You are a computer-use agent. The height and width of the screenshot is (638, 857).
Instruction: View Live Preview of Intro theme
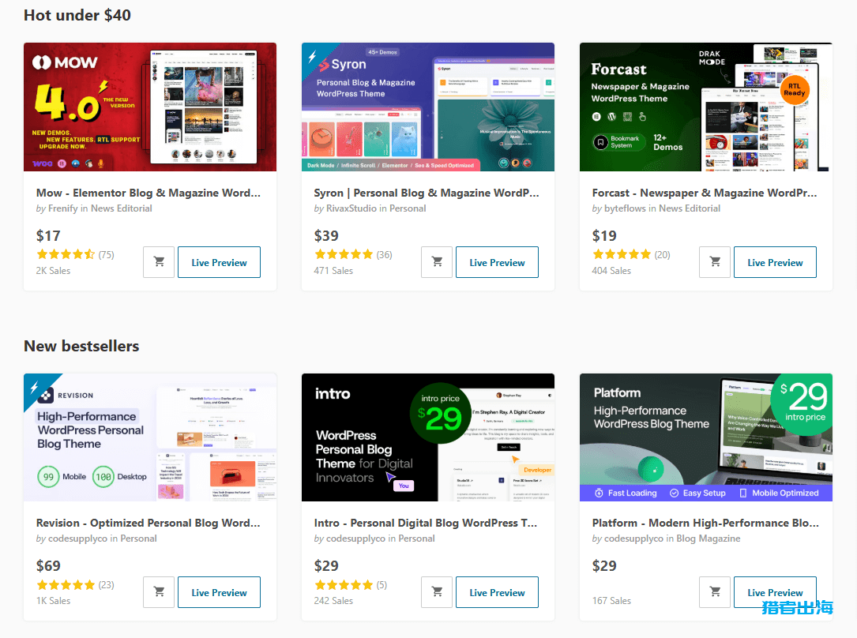[x=497, y=592]
